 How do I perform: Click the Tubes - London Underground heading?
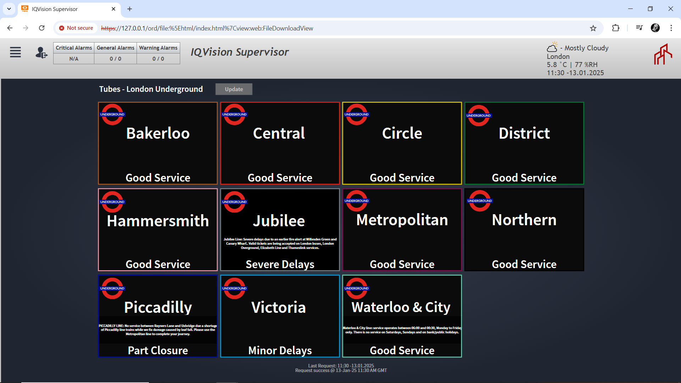(x=151, y=89)
